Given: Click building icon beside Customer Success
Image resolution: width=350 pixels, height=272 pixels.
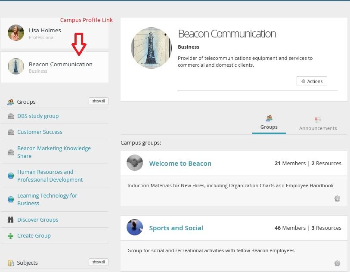Looking at the screenshot, I should 11,132.
